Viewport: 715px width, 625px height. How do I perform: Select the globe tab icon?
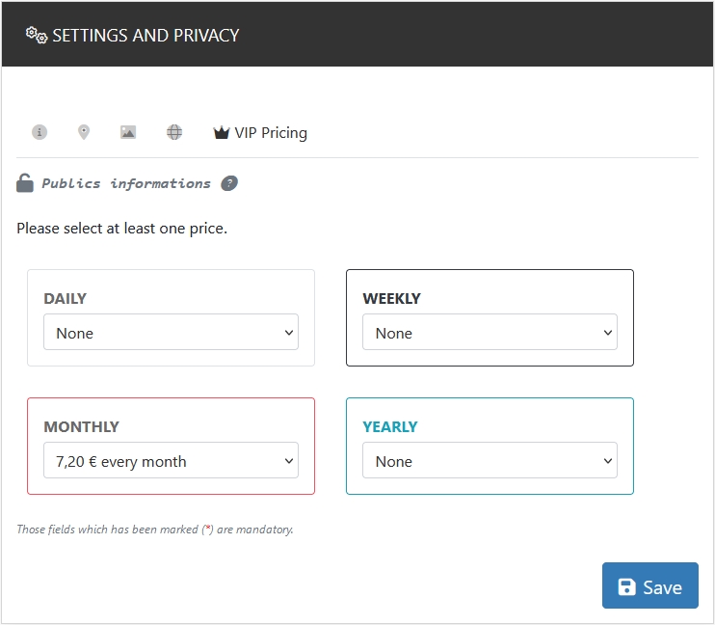[x=174, y=132]
